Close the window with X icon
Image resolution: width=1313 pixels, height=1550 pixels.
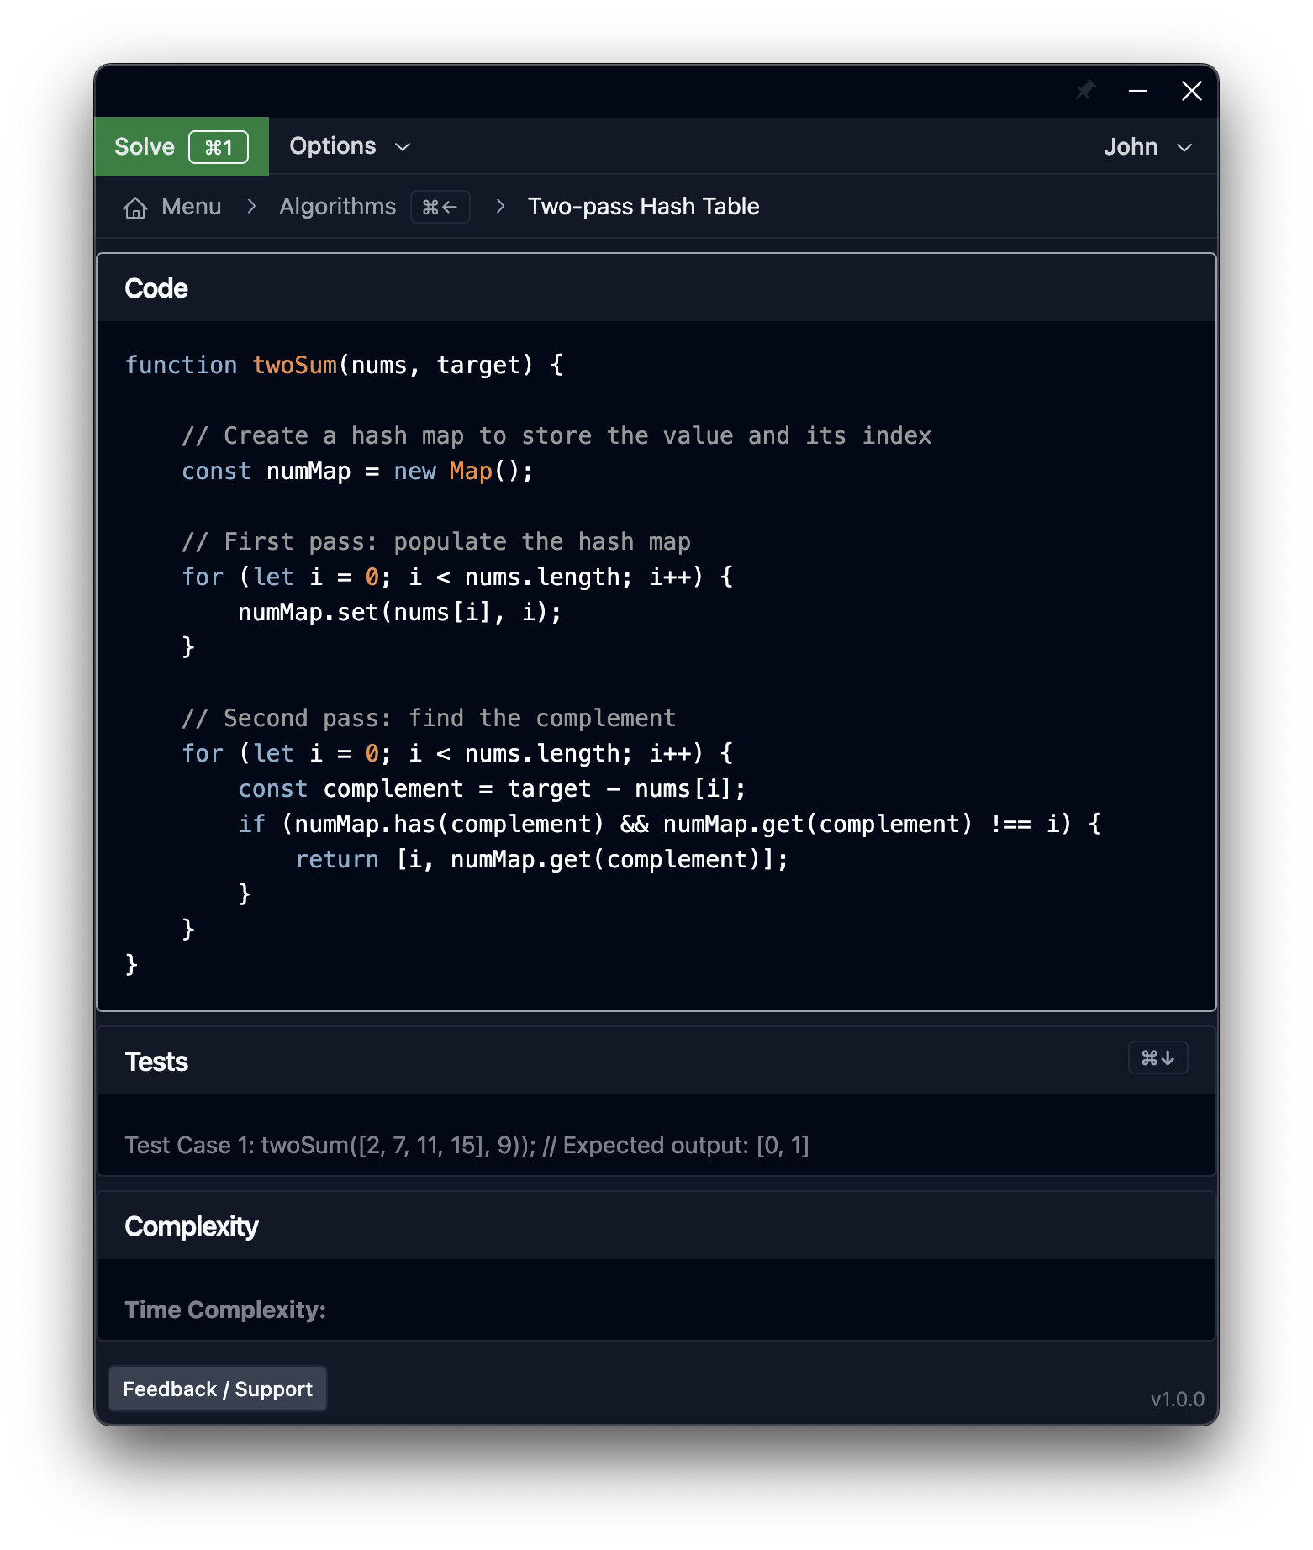coord(1191,90)
